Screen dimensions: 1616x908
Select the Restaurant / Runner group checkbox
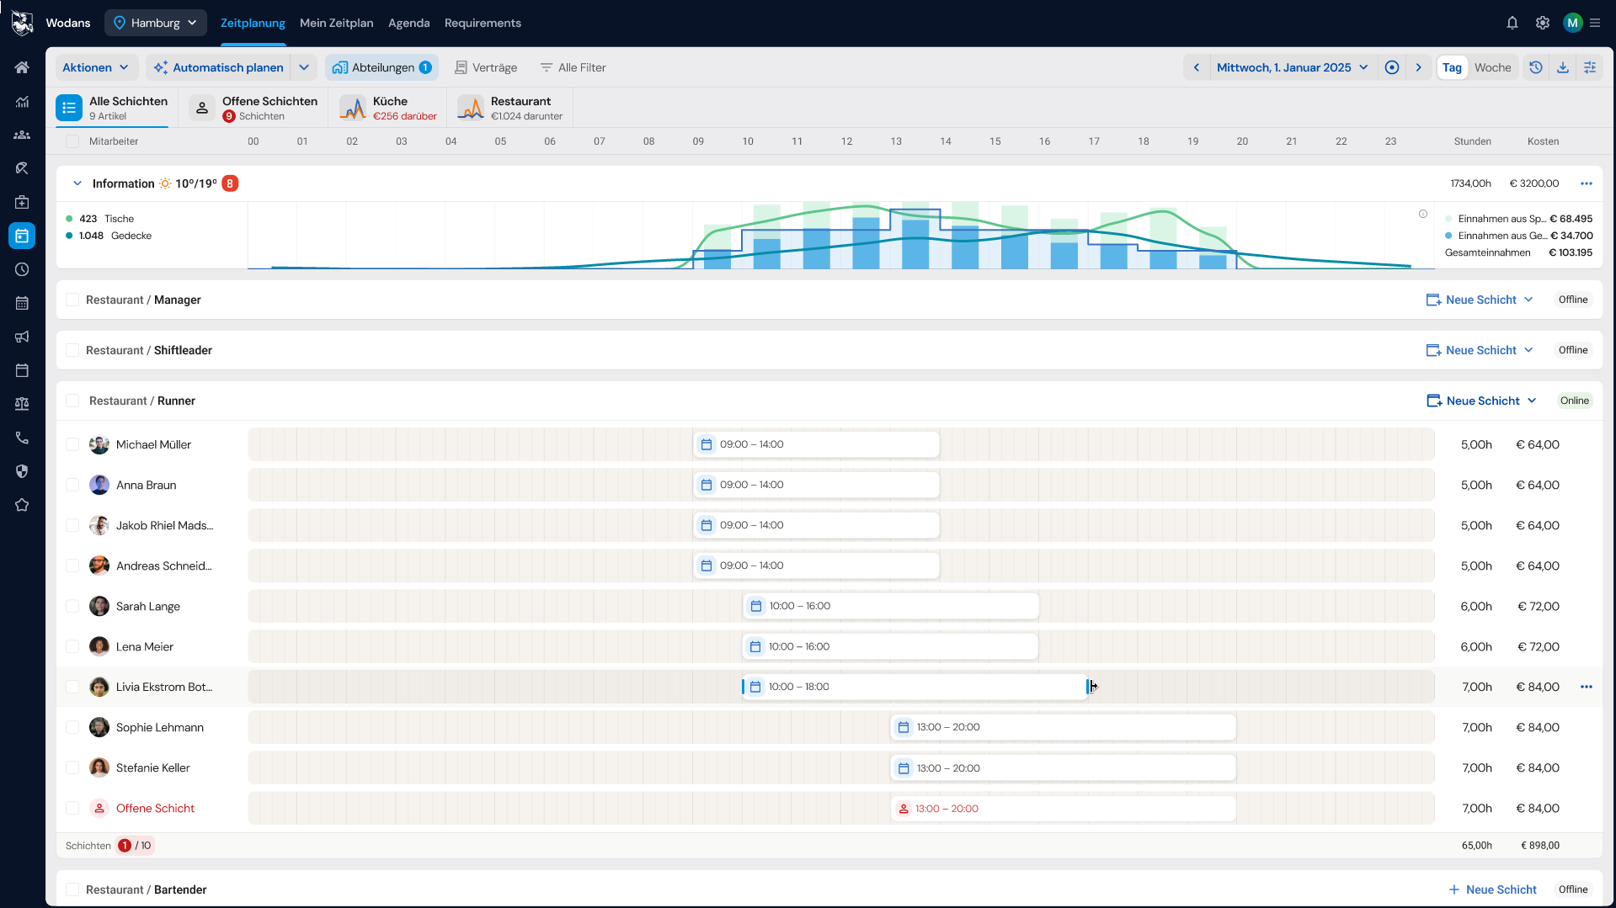72,401
